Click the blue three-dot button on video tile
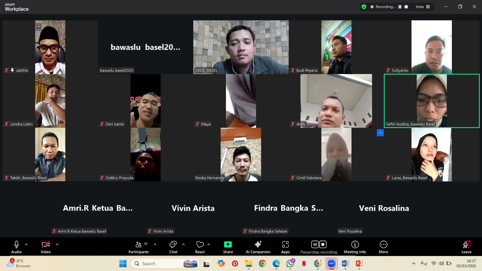Screen dimensions: 482x271 coord(380,133)
